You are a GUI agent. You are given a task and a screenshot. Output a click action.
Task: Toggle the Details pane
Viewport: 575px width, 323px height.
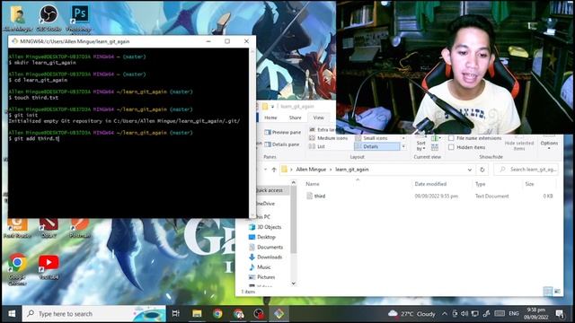pos(282,144)
